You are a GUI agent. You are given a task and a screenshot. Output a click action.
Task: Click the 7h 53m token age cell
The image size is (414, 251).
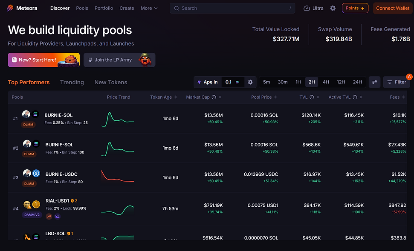(170, 208)
